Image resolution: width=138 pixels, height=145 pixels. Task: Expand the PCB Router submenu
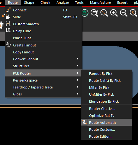pos(43,73)
